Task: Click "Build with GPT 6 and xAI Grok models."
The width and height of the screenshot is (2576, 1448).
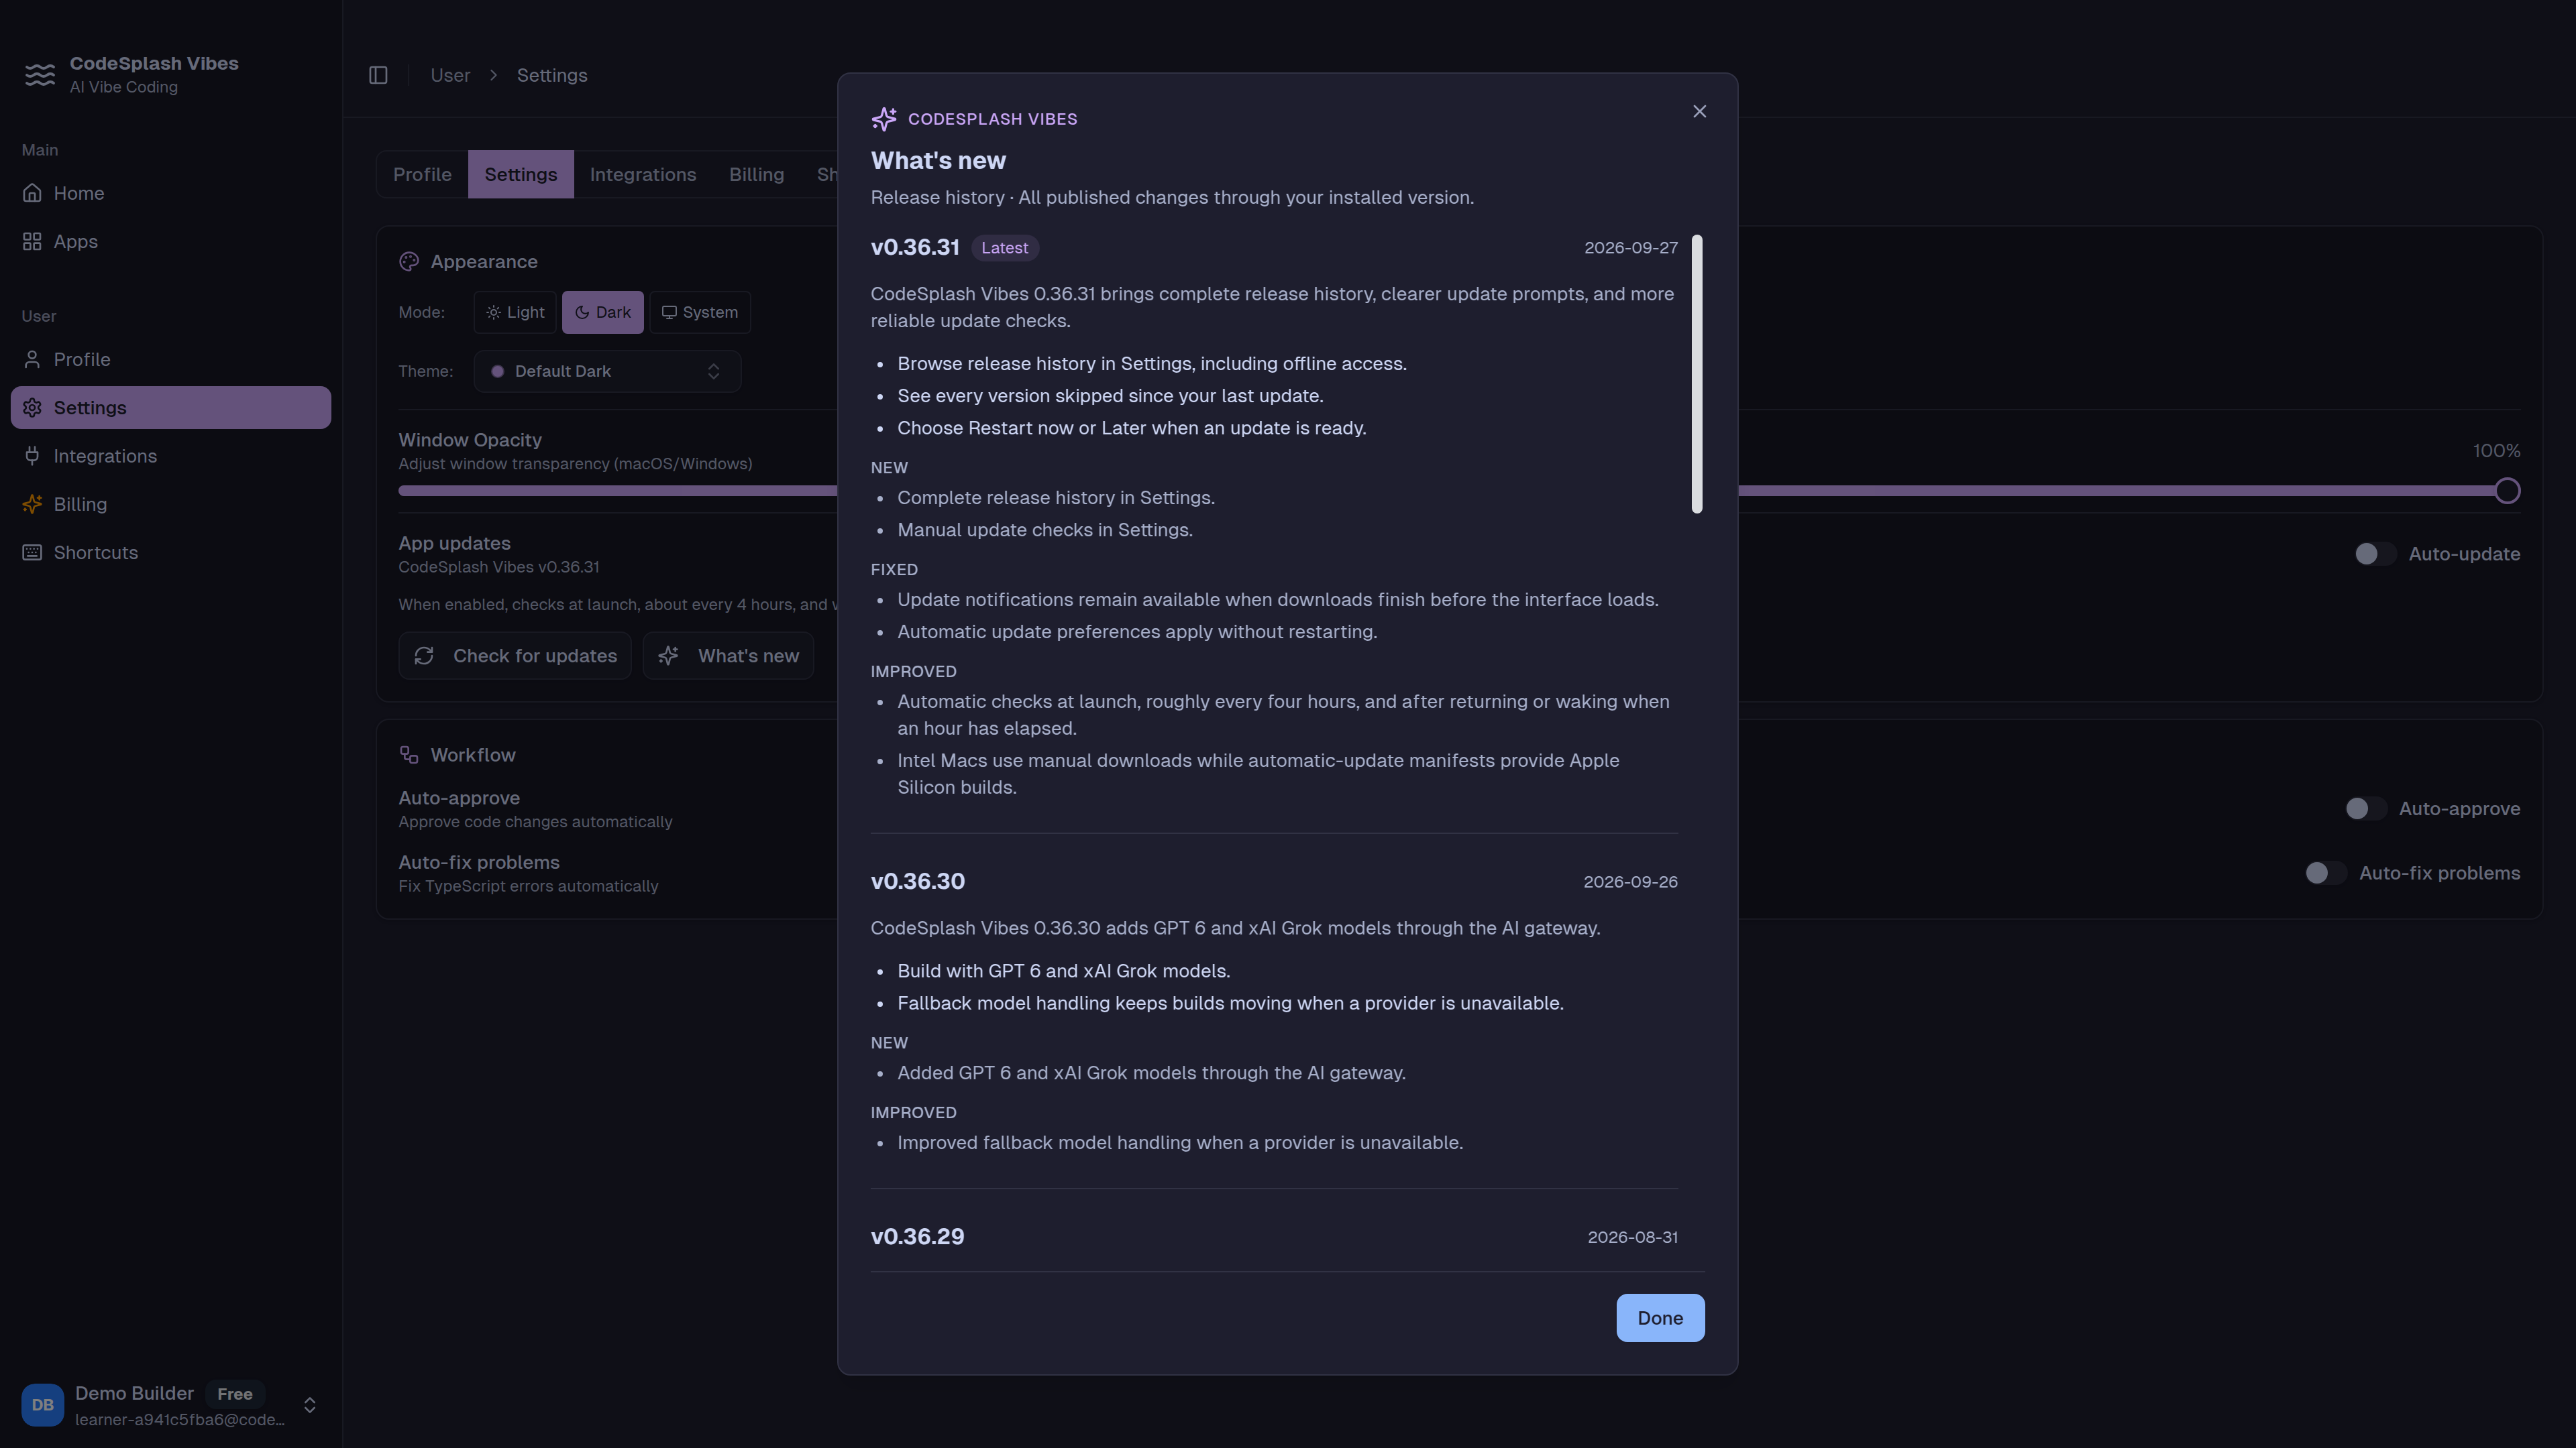Action: 1064,971
